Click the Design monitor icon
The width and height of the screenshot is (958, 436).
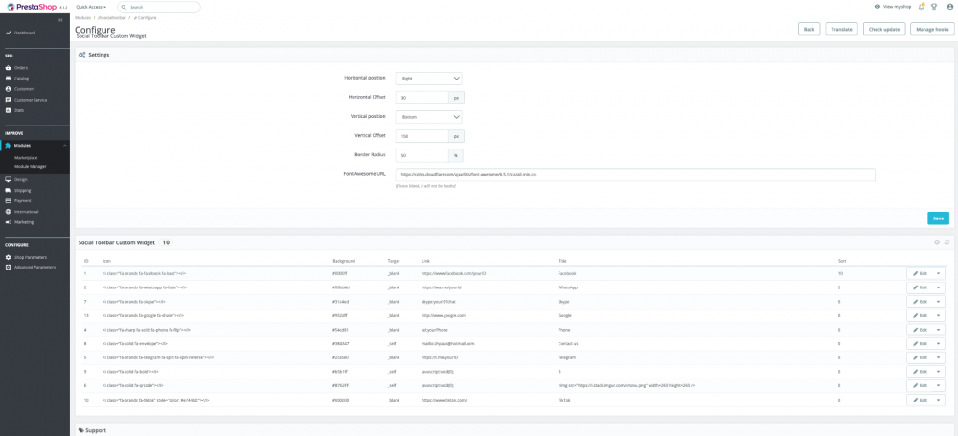coord(9,180)
